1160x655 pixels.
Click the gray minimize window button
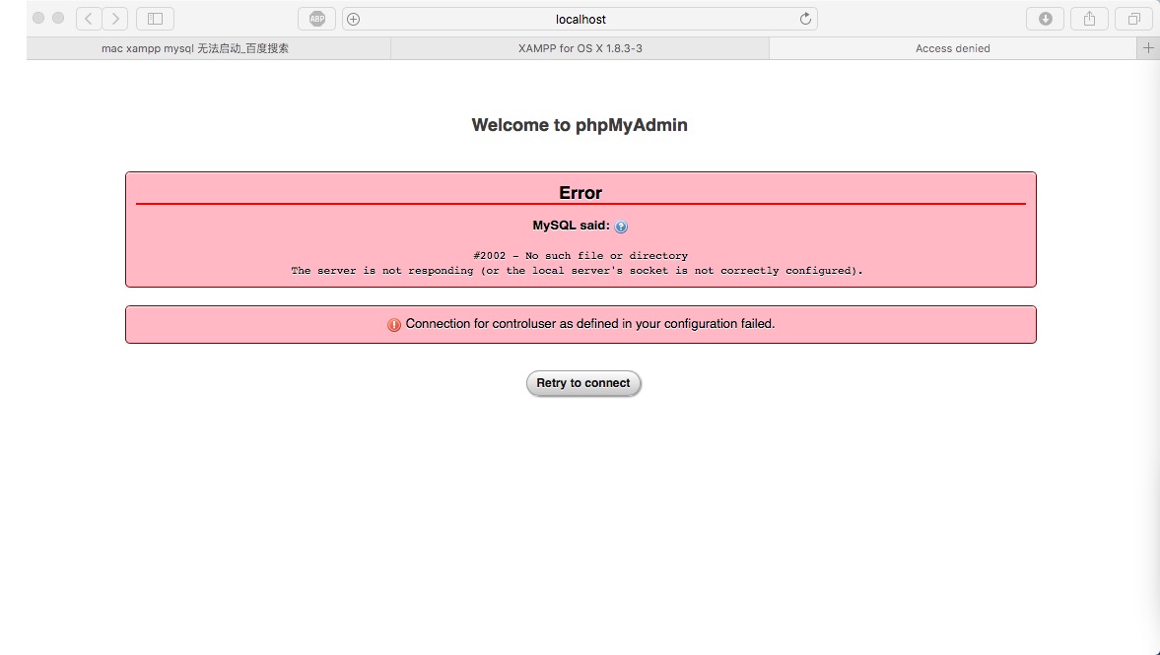coord(37,18)
